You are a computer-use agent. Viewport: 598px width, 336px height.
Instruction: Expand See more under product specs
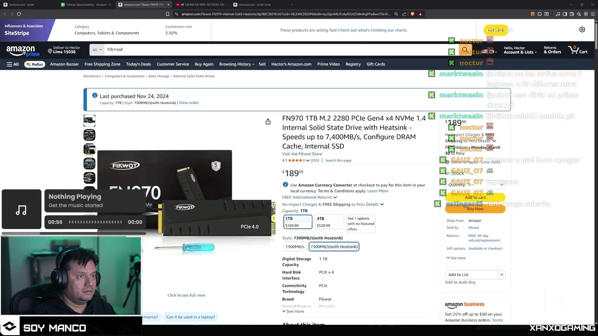pyautogui.click(x=293, y=311)
